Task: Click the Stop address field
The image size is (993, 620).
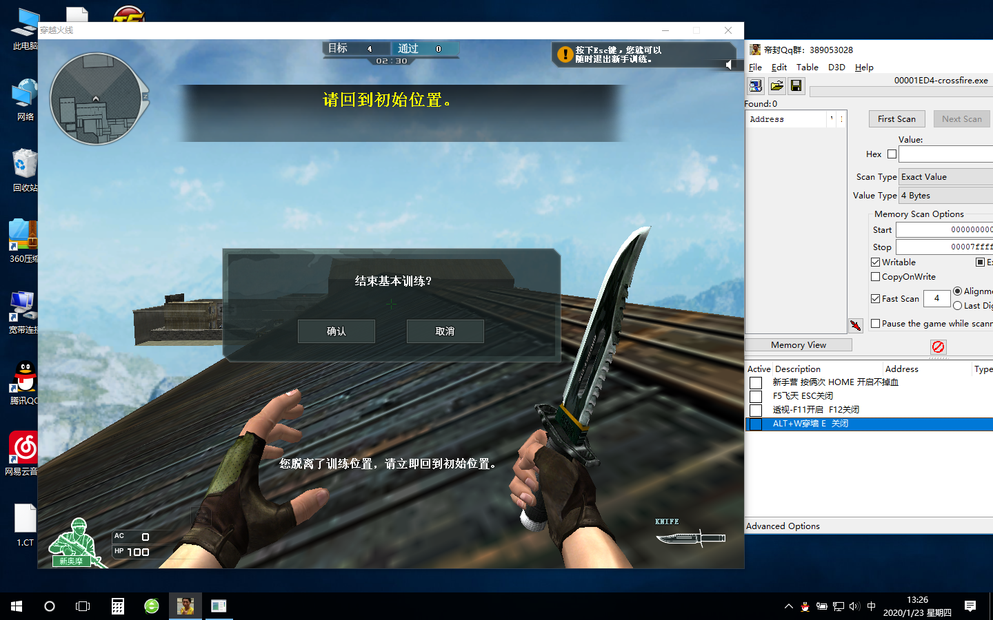Action: [944, 247]
